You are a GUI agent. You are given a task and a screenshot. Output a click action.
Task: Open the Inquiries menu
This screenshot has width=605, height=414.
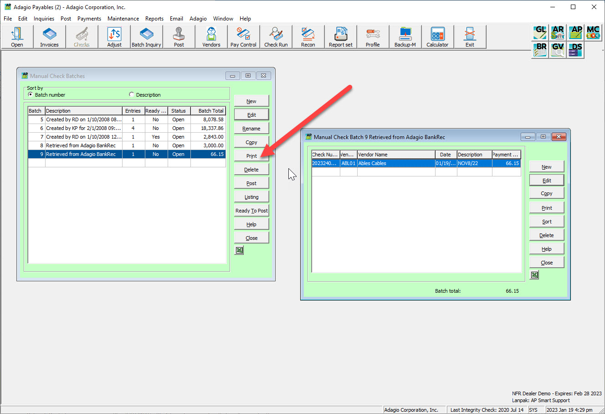tap(44, 19)
